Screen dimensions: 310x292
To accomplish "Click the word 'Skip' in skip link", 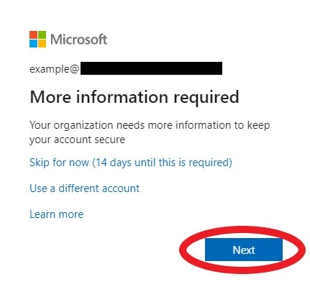I will [x=40, y=163].
